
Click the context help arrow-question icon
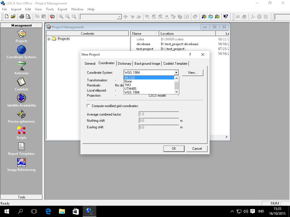(x=226, y=16)
